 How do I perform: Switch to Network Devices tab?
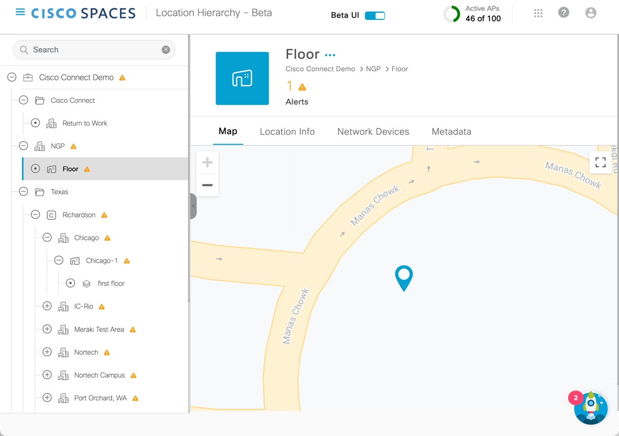[x=373, y=132]
